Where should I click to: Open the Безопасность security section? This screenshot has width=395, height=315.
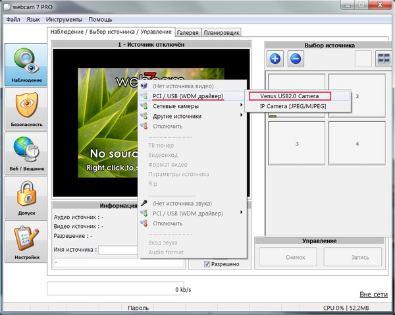click(x=26, y=109)
